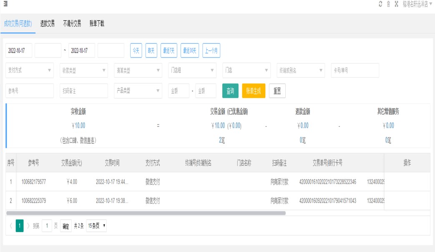The image size is (435, 252).
Task: Open the 门店组 dropdown filter
Action: coord(192,70)
